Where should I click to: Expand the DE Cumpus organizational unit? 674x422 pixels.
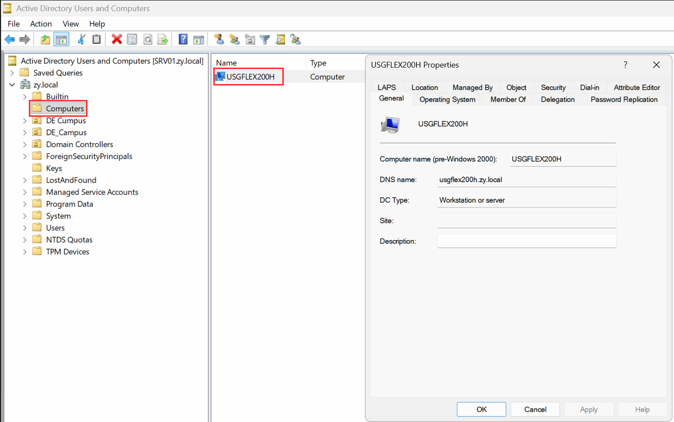coord(25,121)
